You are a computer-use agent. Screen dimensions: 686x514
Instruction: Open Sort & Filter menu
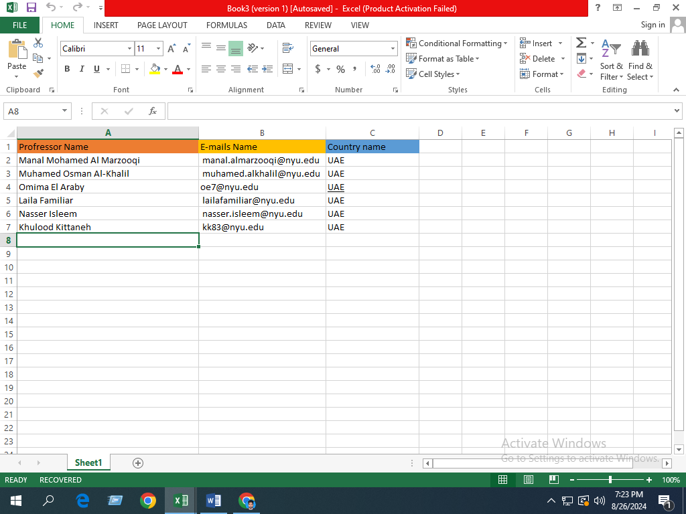[612, 60]
